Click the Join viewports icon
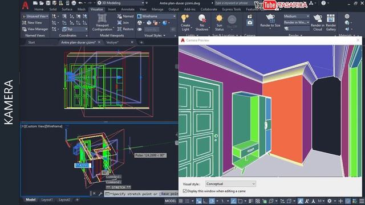The height and width of the screenshot is (205, 365). pyautogui.click(x=119, y=23)
